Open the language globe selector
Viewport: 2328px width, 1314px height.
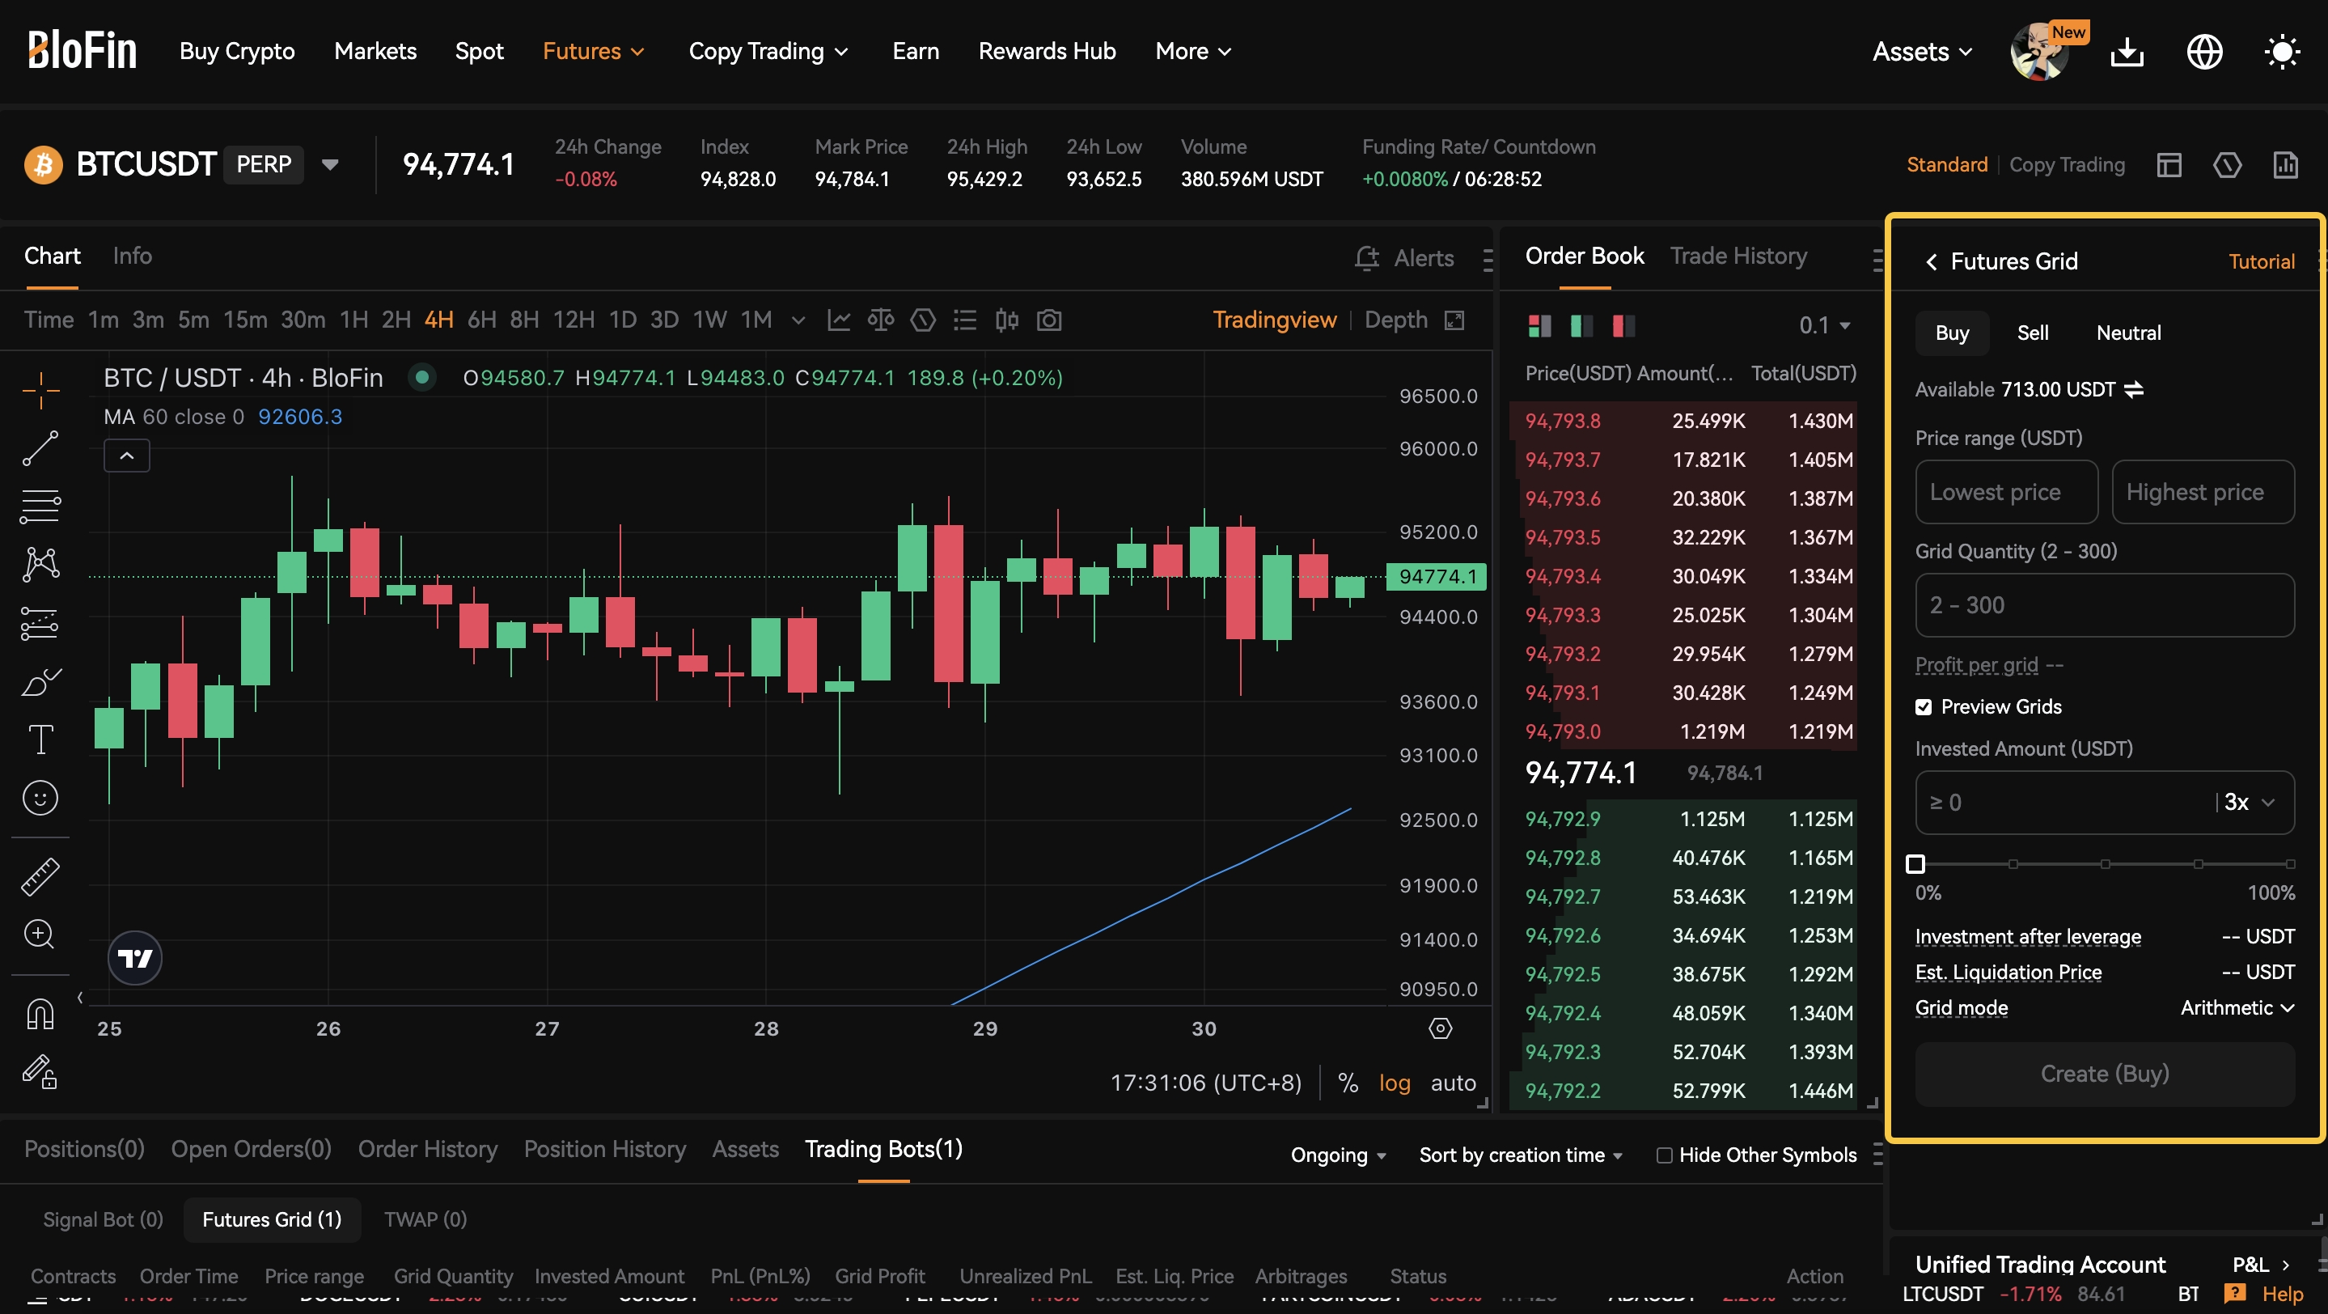(2205, 52)
